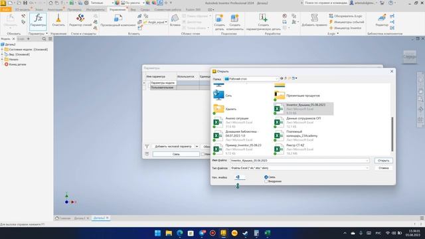
Task: Click the Нач. ячейка input field
Action: click(240, 177)
